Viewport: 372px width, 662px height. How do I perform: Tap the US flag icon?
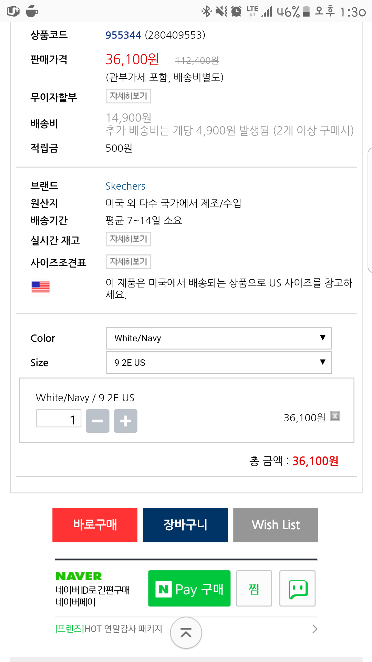[x=41, y=287]
